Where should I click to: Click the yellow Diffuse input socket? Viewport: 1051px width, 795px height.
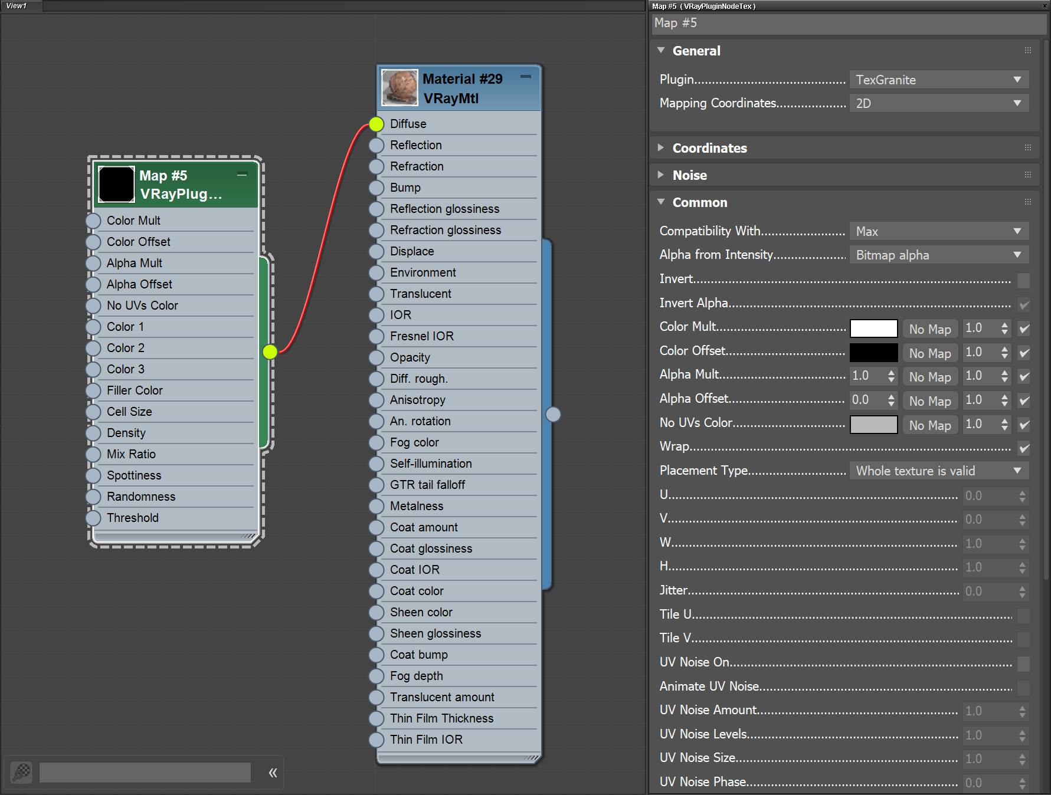pyautogui.click(x=376, y=124)
